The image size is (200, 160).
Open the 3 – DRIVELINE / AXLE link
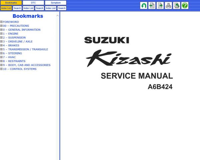click(18, 41)
